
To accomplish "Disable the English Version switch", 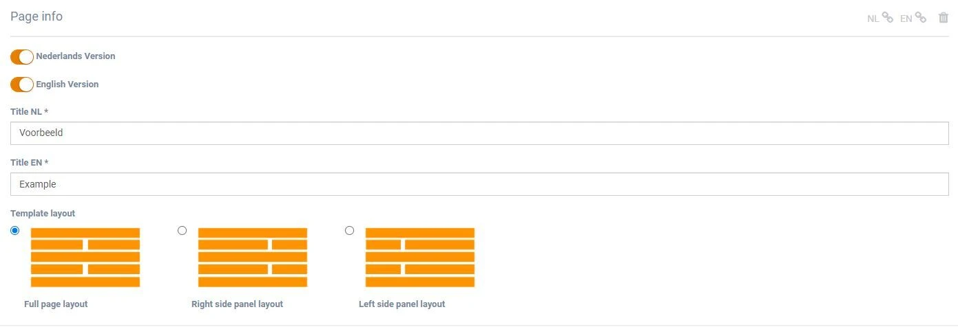I will tap(22, 84).
